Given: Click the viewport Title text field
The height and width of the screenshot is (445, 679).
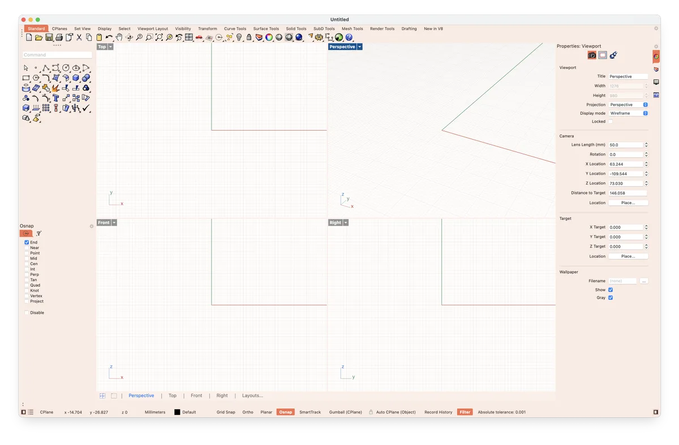Looking at the screenshot, I should click(x=628, y=76).
